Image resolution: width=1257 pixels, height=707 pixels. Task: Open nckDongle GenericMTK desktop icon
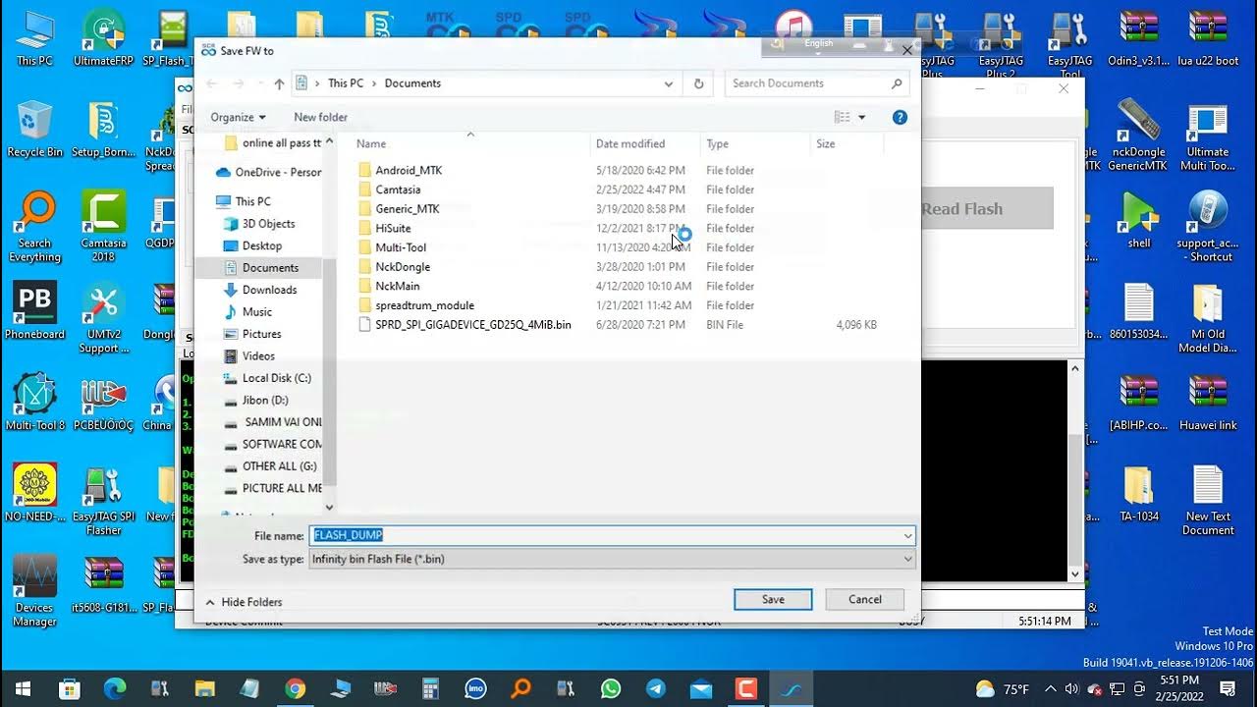[x=1139, y=136]
